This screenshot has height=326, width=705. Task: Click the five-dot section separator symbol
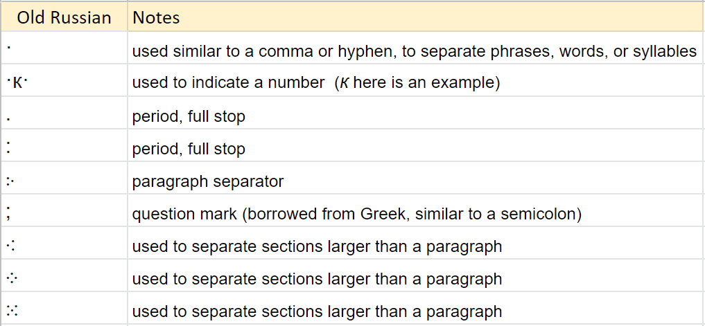12,310
